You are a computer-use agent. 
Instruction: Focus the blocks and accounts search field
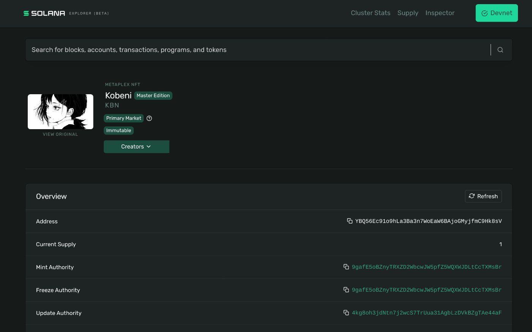[x=258, y=50]
